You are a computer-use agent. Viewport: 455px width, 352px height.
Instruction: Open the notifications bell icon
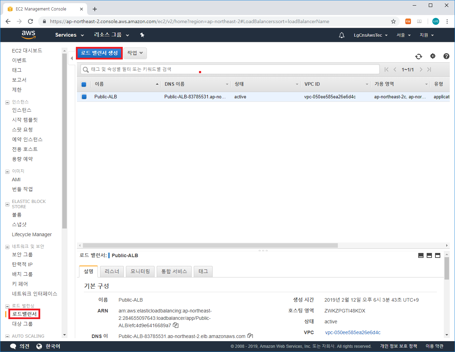342,35
